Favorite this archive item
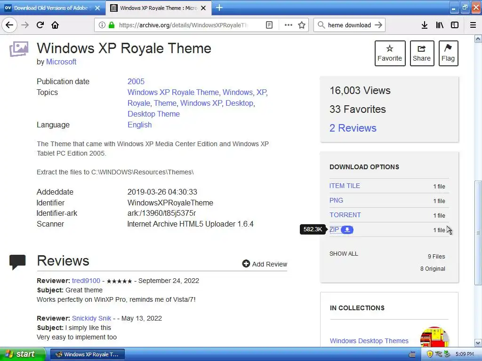482x361 pixels. click(390, 53)
